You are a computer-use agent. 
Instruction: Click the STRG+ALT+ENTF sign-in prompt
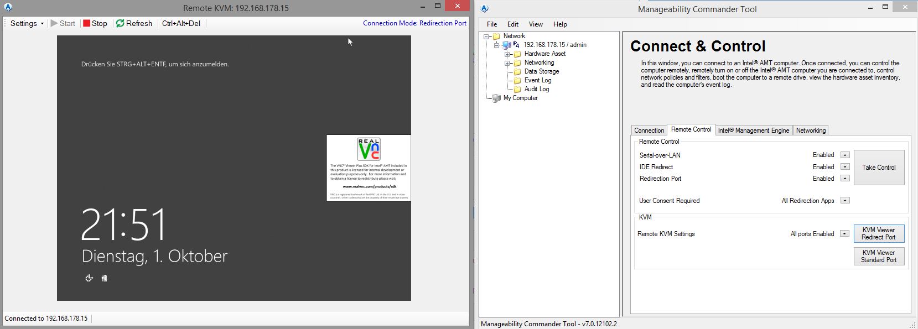[x=155, y=64]
